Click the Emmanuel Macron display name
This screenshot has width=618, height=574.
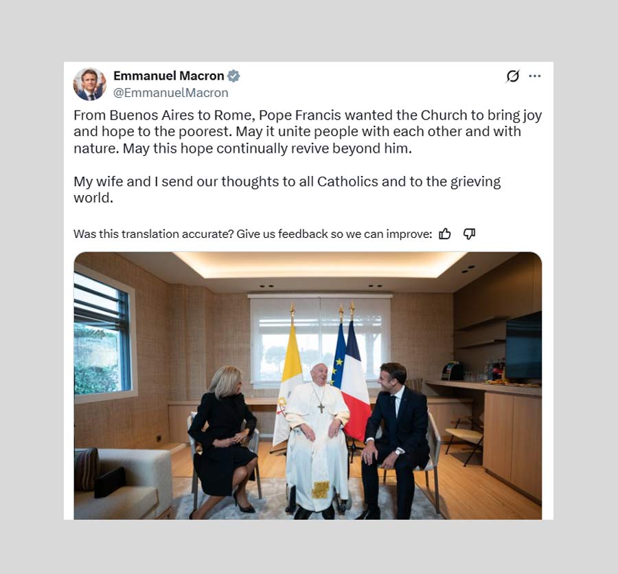pos(169,76)
